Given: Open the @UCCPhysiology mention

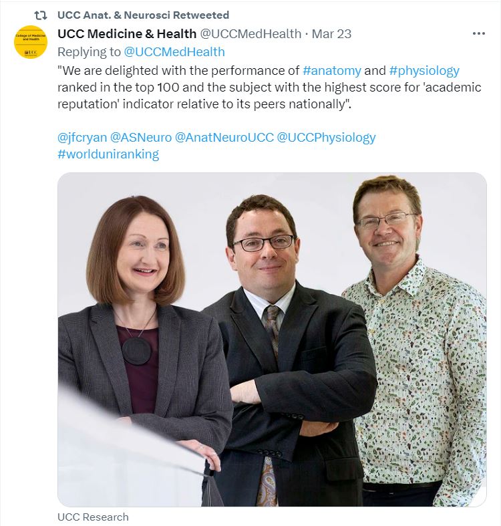Looking at the screenshot, I should 326,138.
